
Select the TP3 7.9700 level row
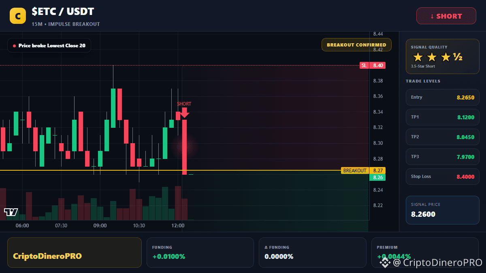(443, 157)
